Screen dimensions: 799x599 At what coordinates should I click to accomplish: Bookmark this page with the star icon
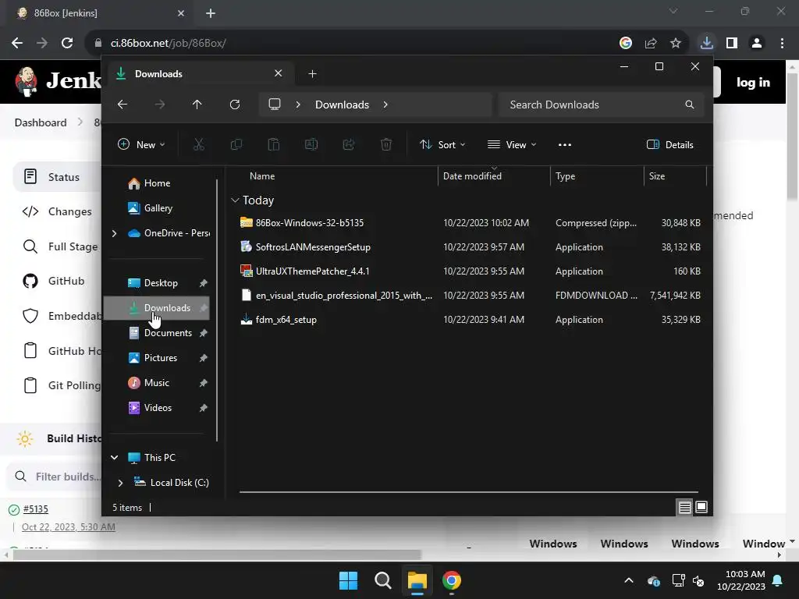point(676,43)
